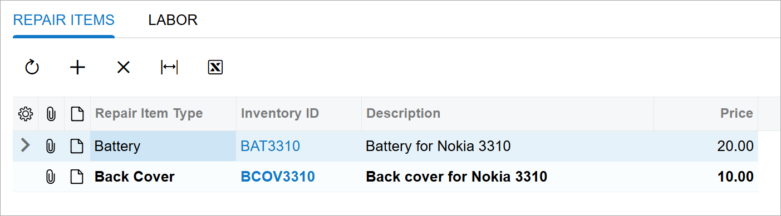
Task: Click the Battery row attachment paperclip
Action: coord(51,147)
